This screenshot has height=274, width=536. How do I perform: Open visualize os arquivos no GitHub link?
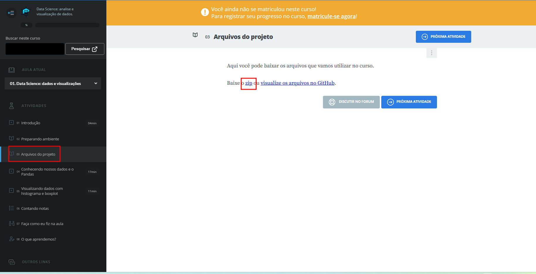(x=297, y=83)
